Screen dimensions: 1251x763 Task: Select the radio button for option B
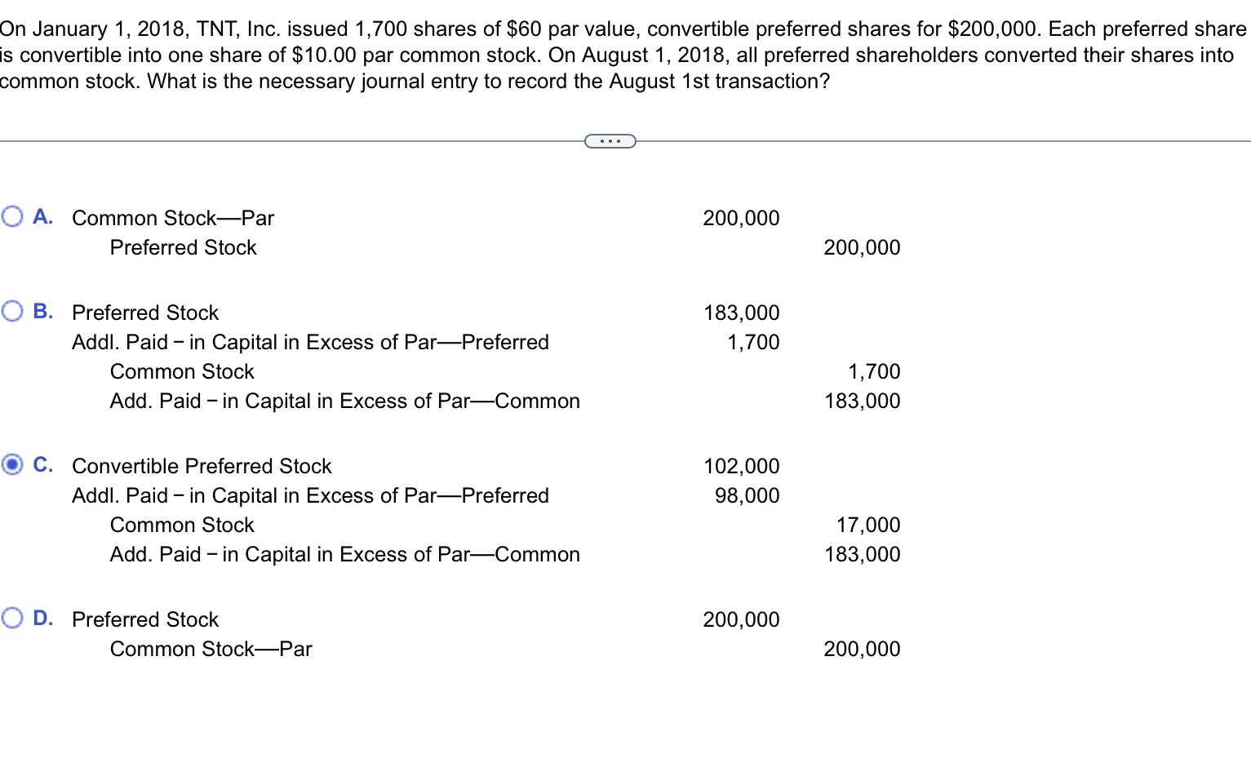point(11,310)
